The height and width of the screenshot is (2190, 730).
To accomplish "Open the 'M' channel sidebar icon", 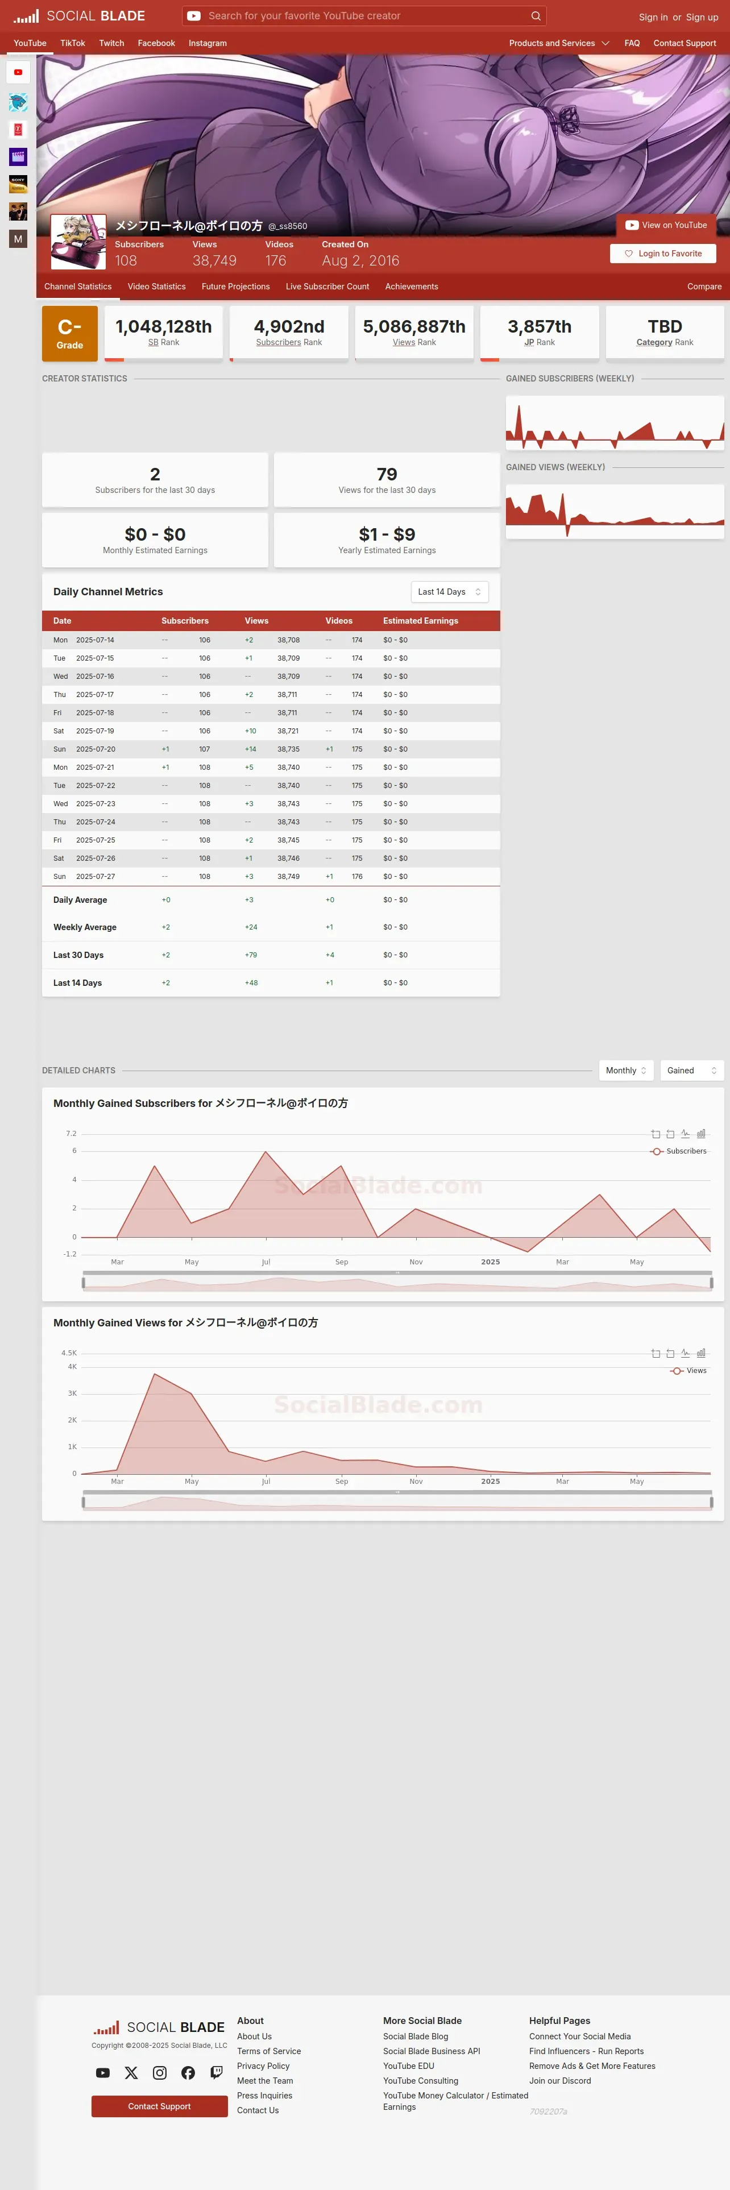I will (18, 239).
